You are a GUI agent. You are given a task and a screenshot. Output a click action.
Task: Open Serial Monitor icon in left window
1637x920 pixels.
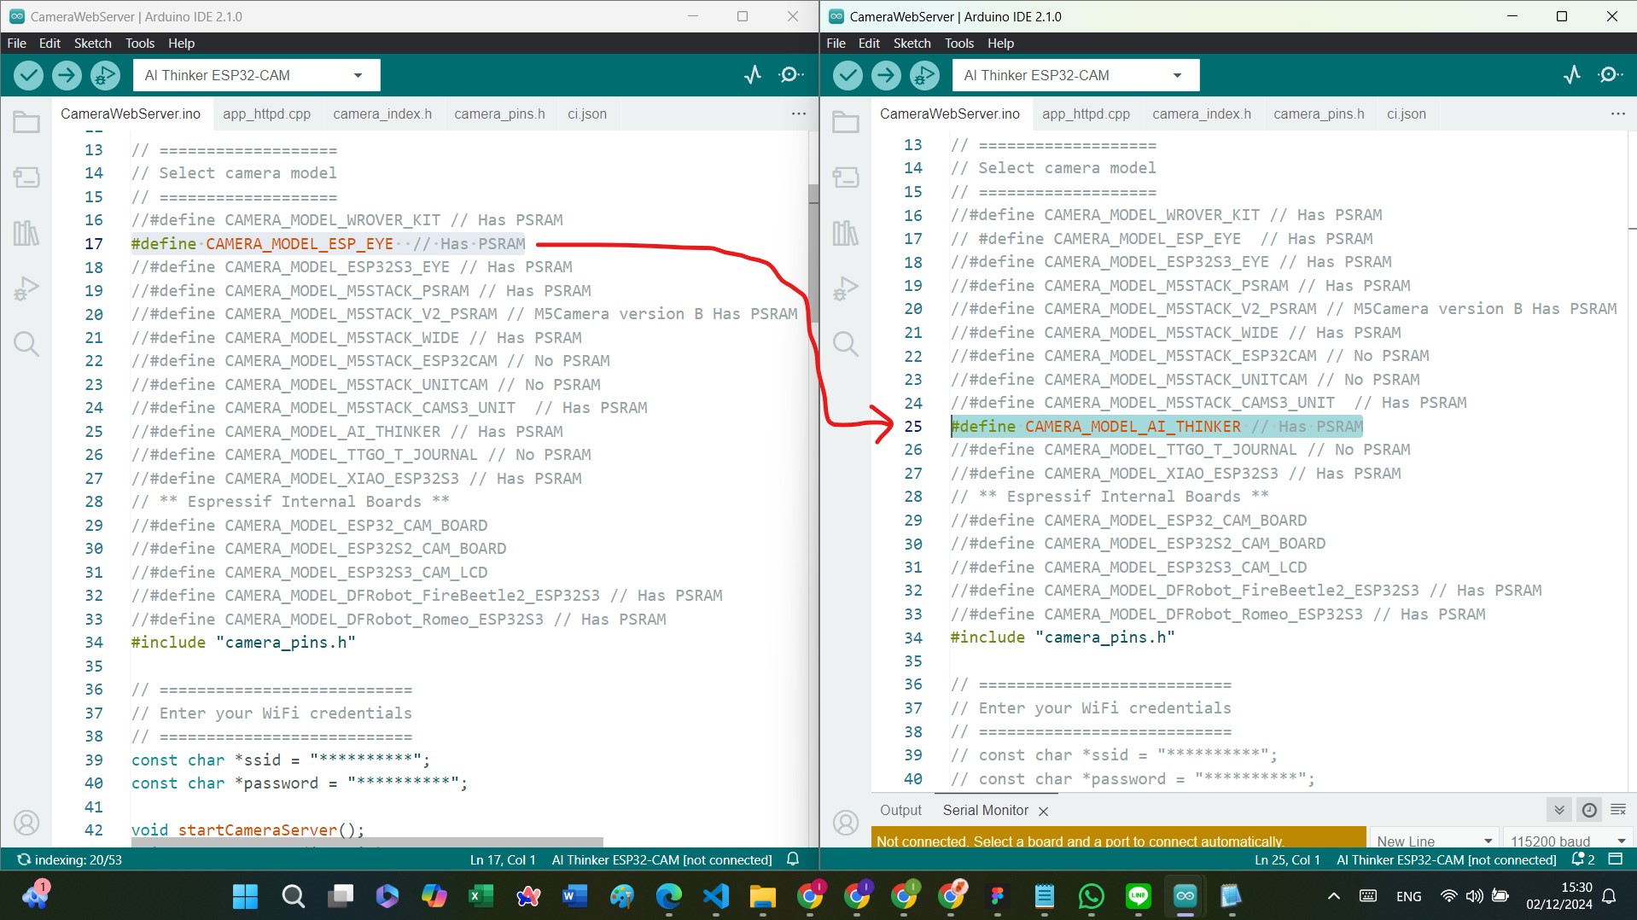(791, 75)
